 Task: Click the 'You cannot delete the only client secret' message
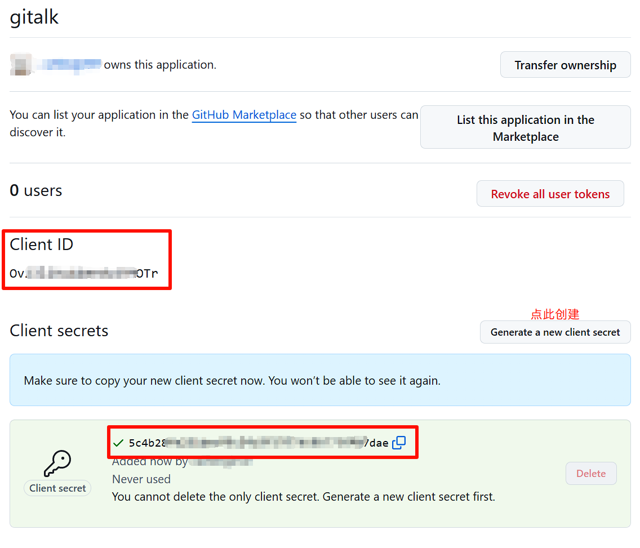click(x=303, y=497)
